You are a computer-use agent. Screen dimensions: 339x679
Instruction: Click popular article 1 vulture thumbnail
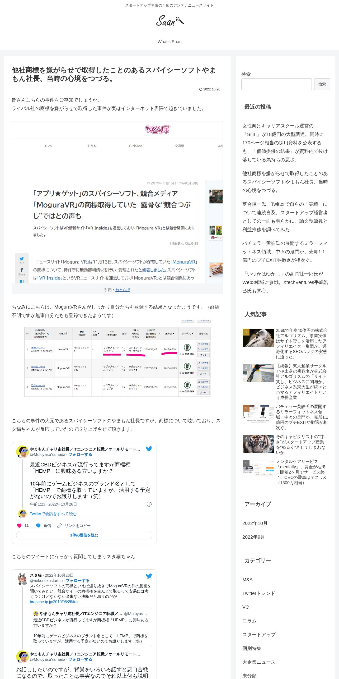click(x=258, y=338)
